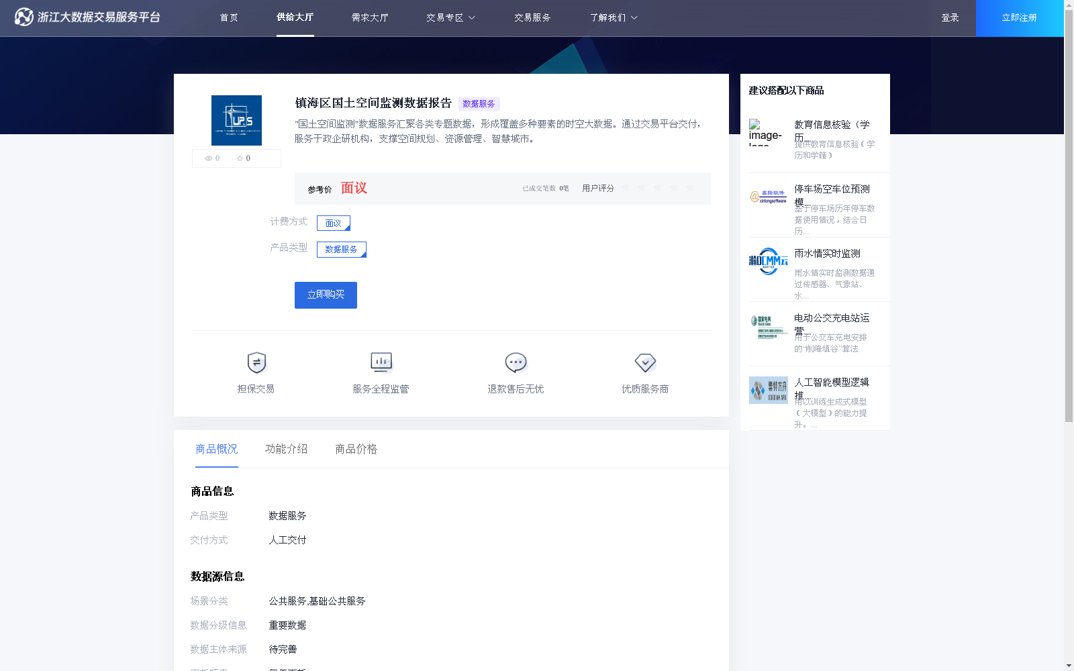
Task: Click the 登录 link
Action: click(x=950, y=18)
